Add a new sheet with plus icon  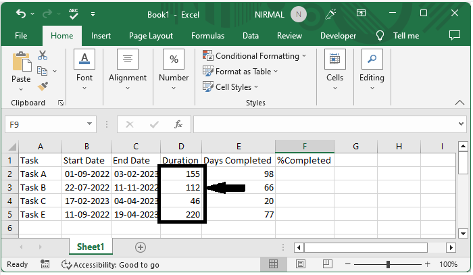click(x=141, y=247)
